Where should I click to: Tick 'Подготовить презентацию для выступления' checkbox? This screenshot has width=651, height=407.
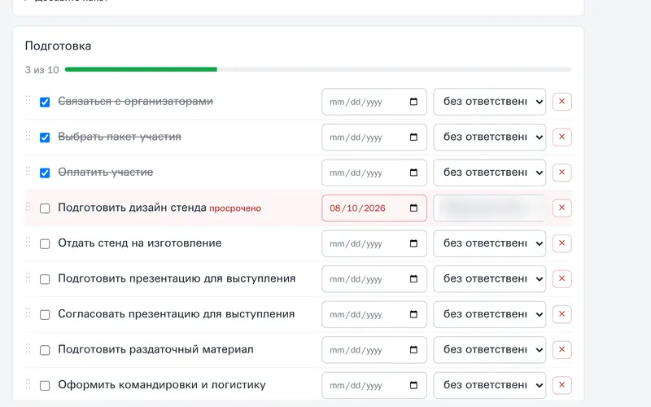(45, 279)
